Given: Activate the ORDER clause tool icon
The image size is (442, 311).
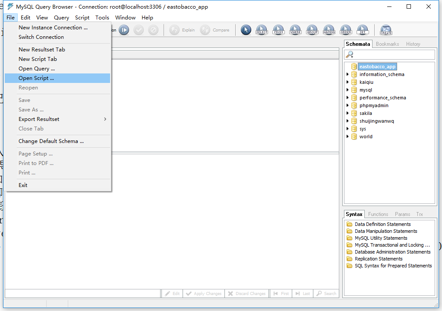Looking at the screenshot, I should coord(346,30).
